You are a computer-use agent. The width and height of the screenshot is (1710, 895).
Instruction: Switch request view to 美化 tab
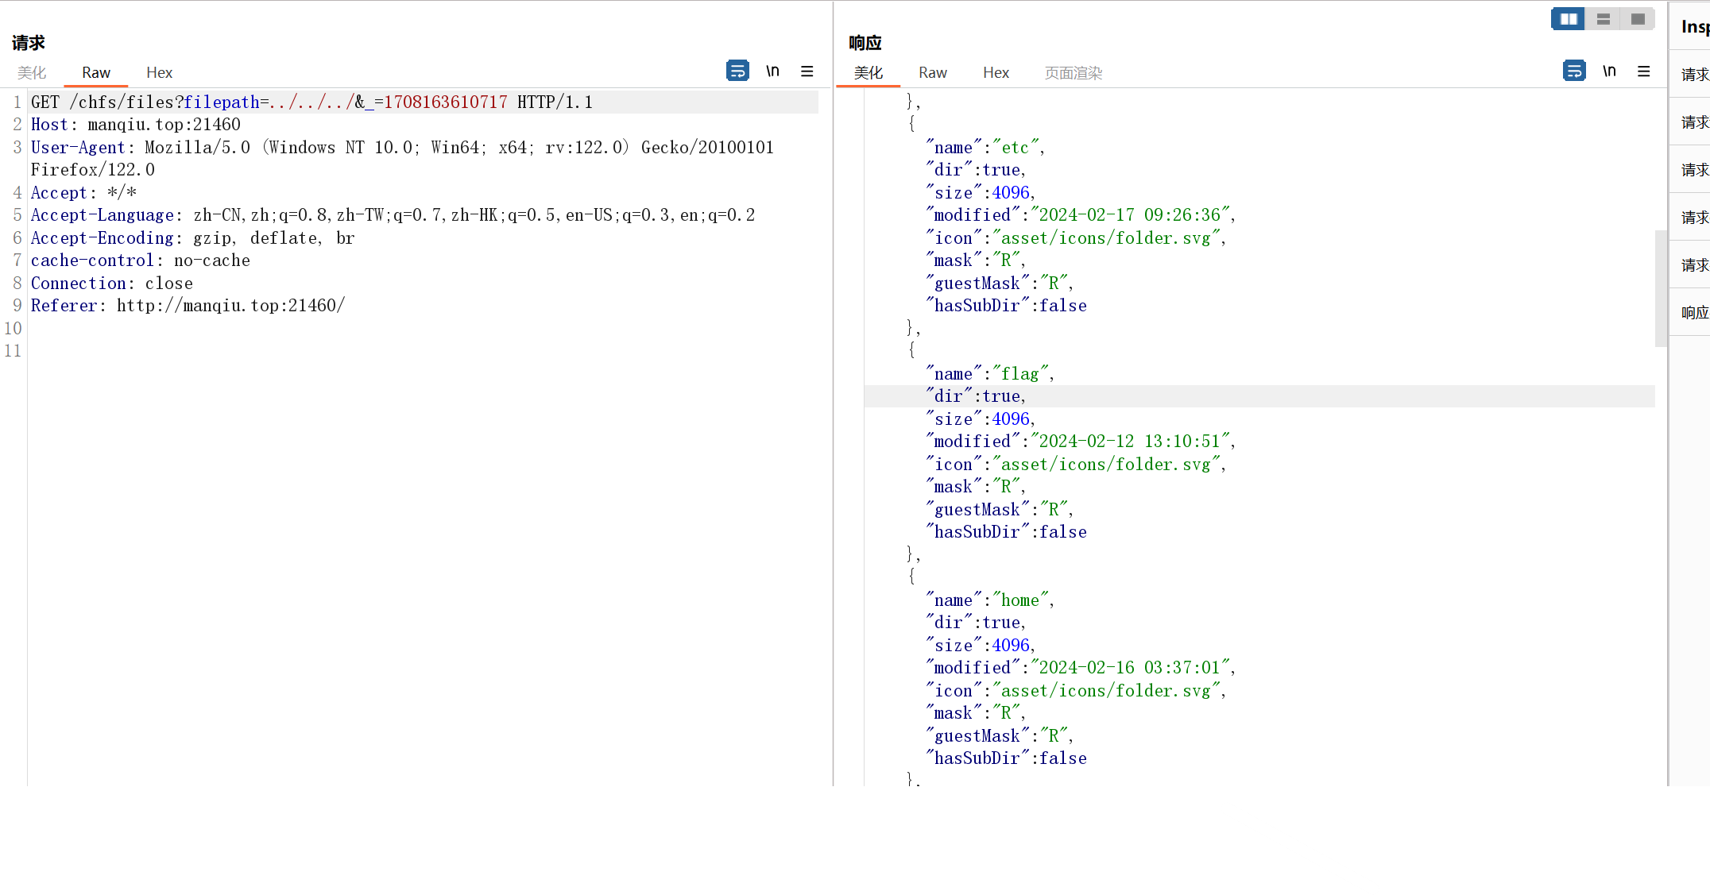[x=32, y=73]
